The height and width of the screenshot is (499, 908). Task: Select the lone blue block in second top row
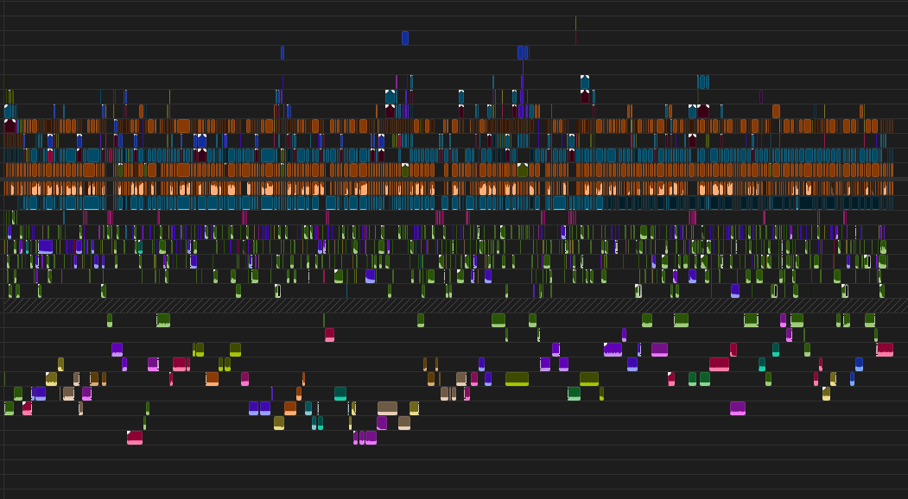click(405, 38)
